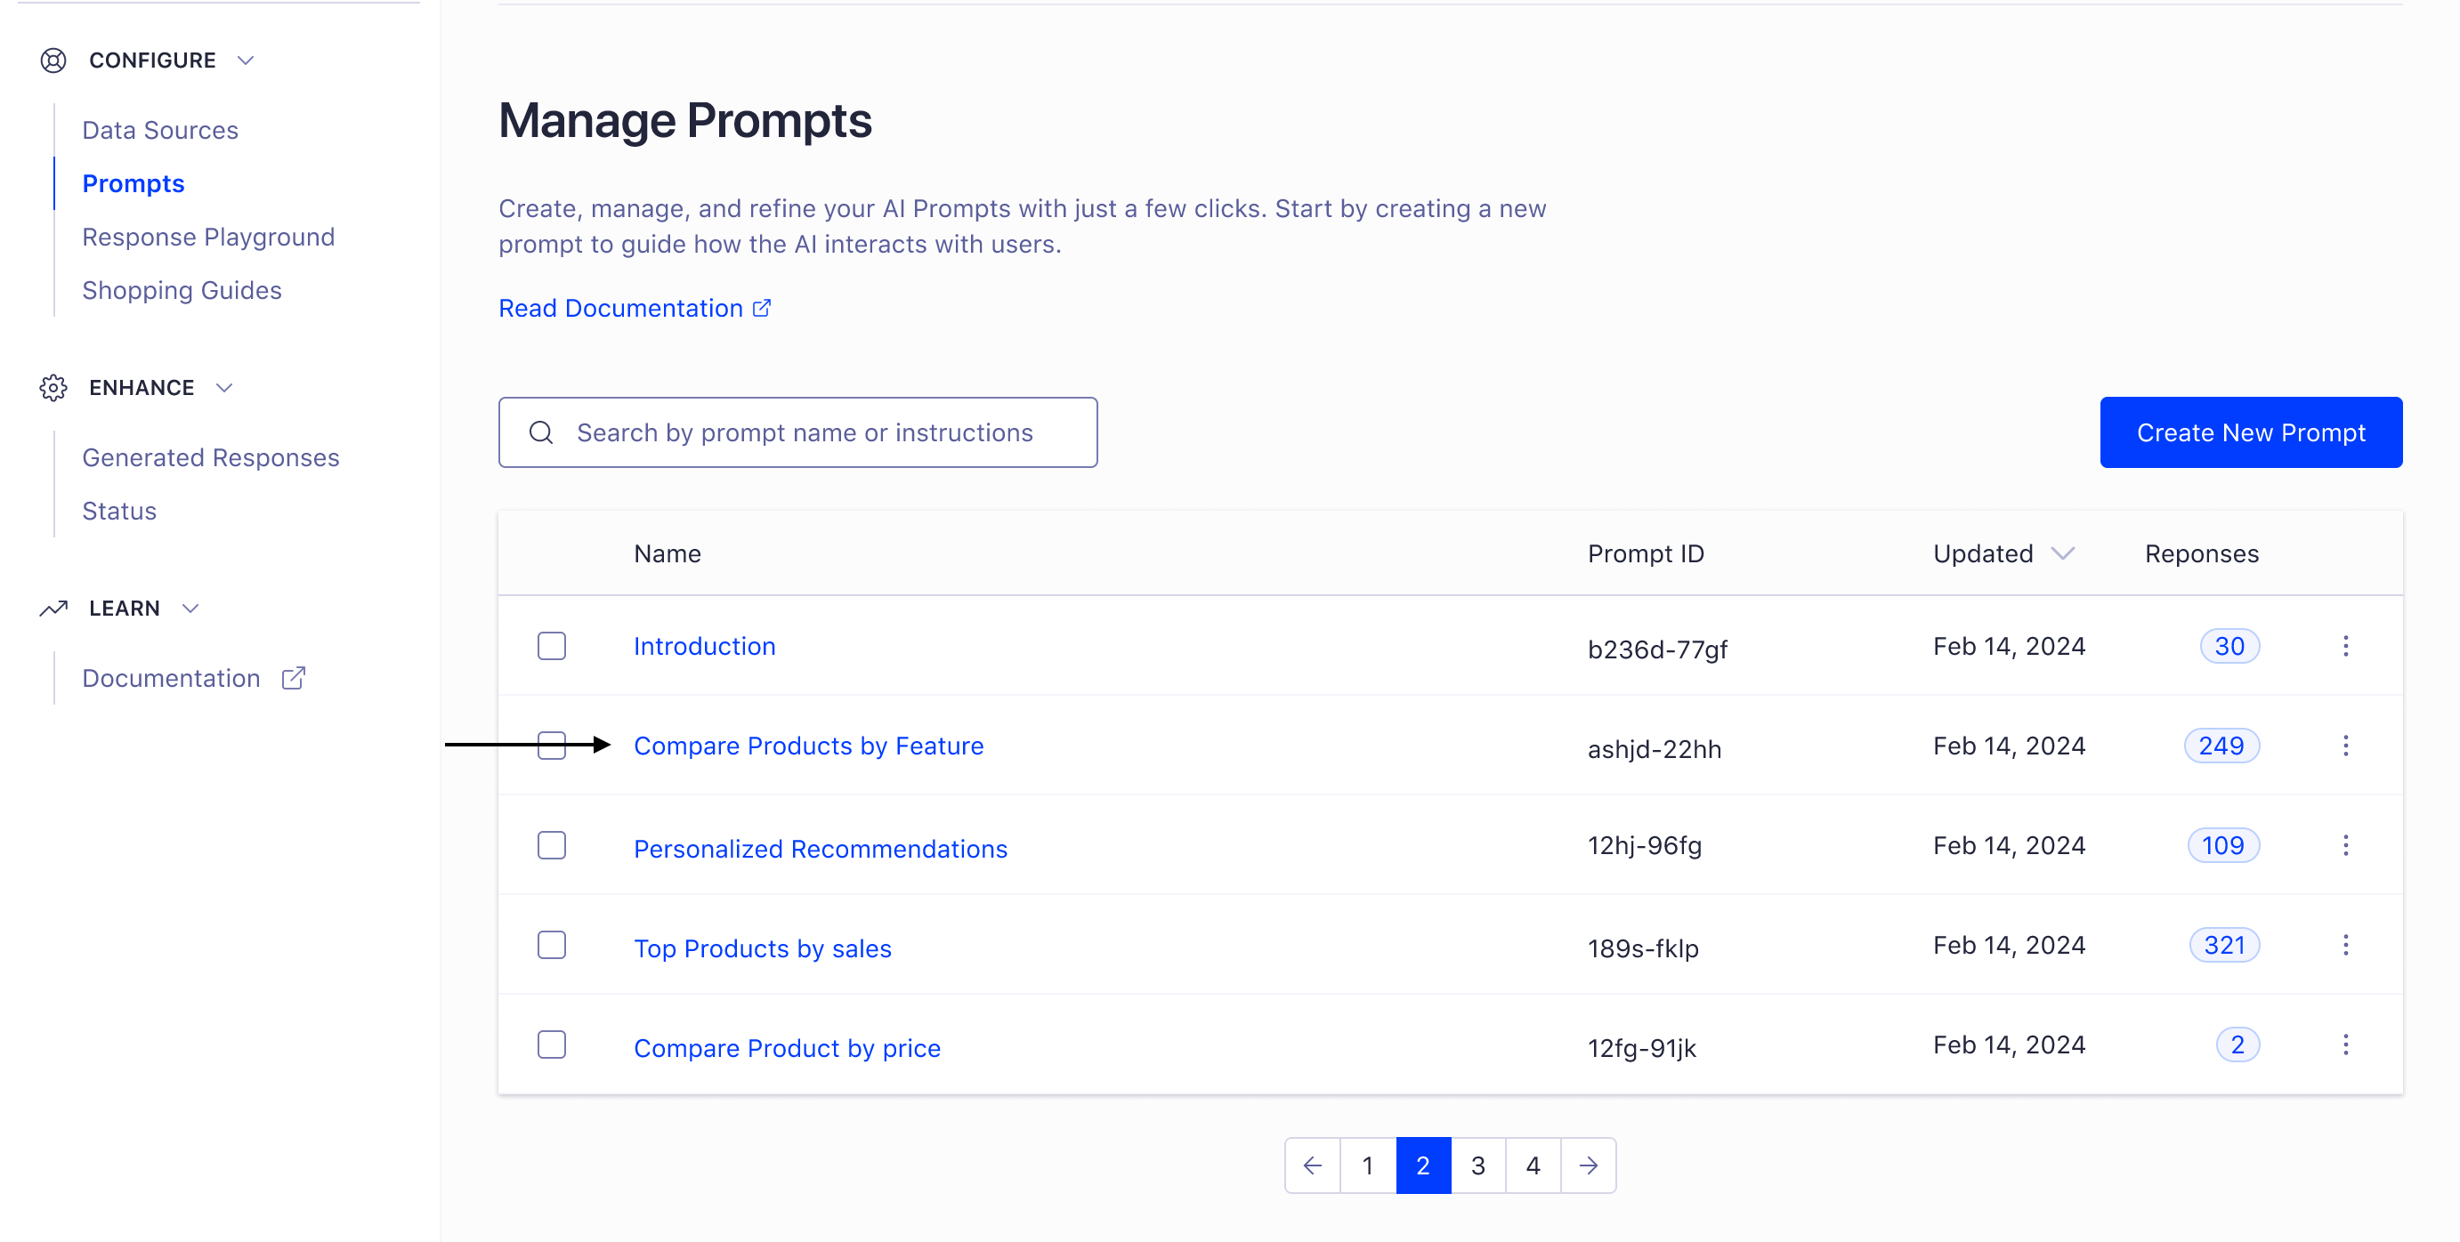Collapse the Enhance section chevron

click(x=223, y=388)
